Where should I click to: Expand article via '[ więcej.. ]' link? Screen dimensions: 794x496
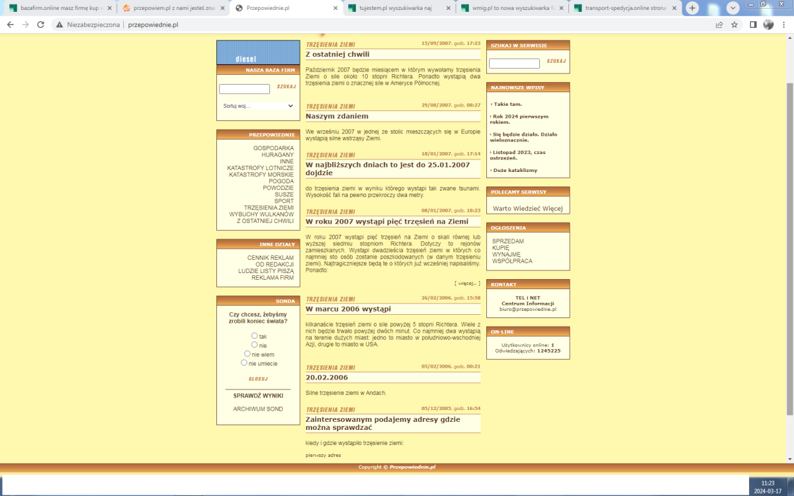pos(467,283)
